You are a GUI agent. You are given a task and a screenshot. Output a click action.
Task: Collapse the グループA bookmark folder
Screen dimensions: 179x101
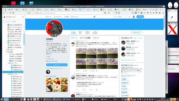click(x=8, y=63)
